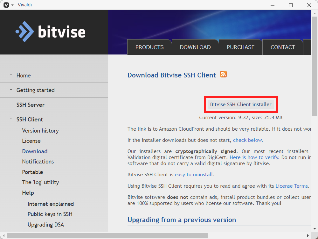This screenshot has width=318, height=239.
Task: Open Getting started in sidebar
Action: 36,90
